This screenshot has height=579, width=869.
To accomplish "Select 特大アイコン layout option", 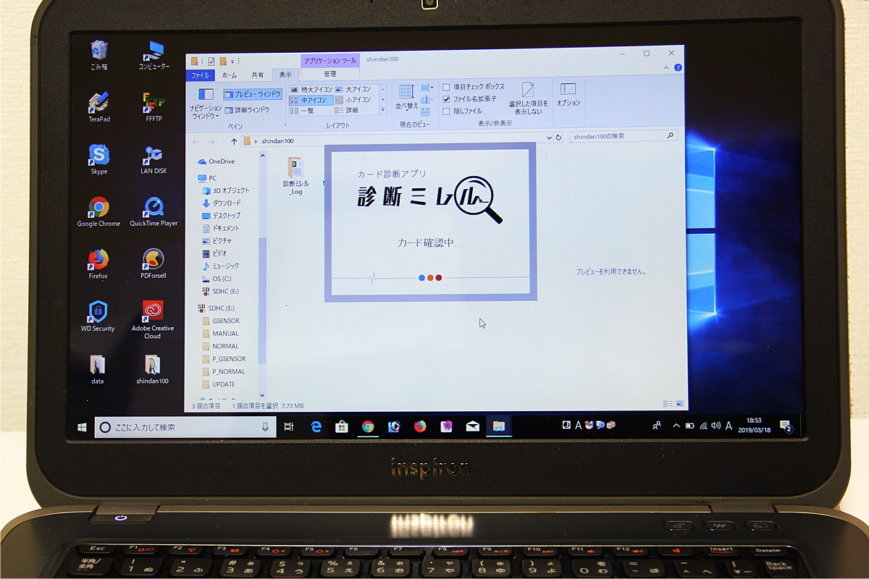I will [x=311, y=89].
